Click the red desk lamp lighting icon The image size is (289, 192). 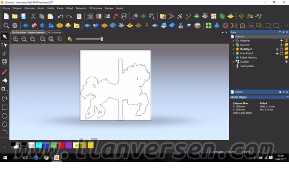(x=116, y=16)
